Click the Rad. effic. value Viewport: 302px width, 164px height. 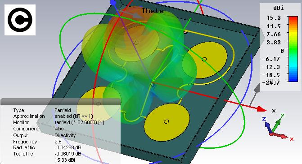[68, 148]
